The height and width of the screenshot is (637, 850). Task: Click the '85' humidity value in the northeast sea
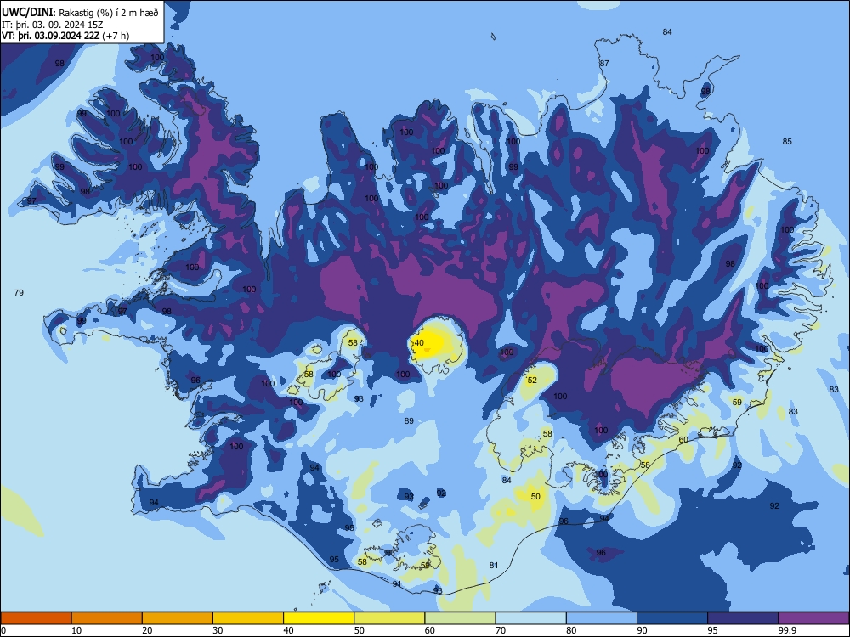(x=787, y=141)
